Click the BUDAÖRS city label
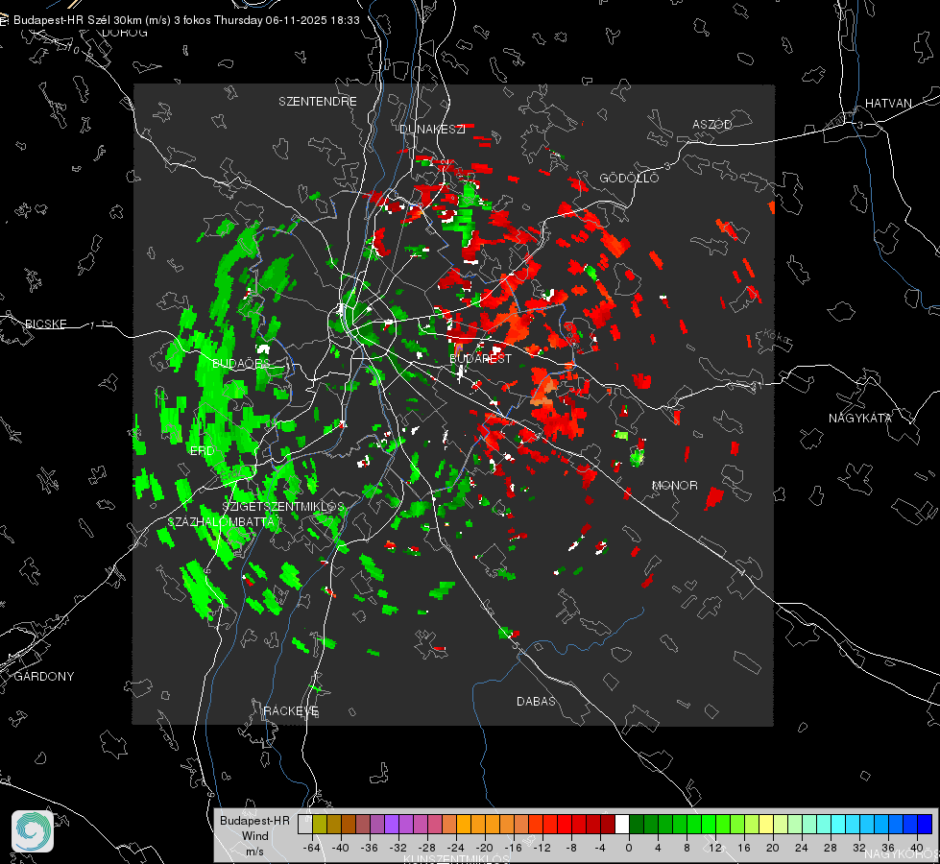Image resolution: width=940 pixels, height=864 pixels. coord(242,364)
